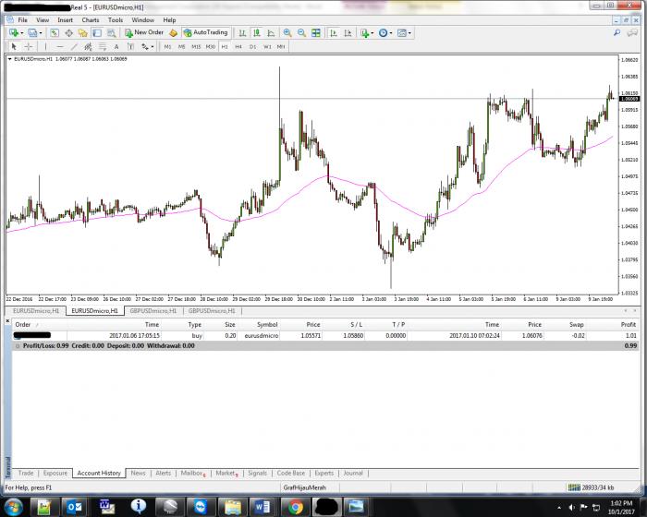Switch to the Trade terminal tab
This screenshot has height=517, width=647.
[26, 473]
